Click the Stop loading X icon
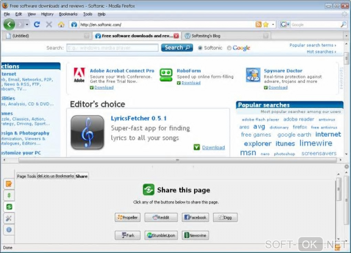Screen dimensions: 351x253 [x=49, y=24]
